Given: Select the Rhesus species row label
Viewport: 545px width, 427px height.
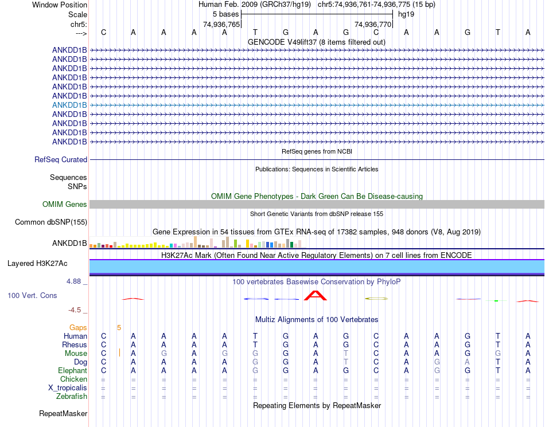Looking at the screenshot, I should point(75,344).
